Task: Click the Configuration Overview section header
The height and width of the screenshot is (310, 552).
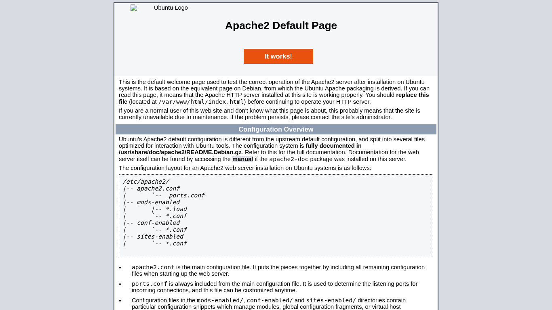Action: (276, 130)
